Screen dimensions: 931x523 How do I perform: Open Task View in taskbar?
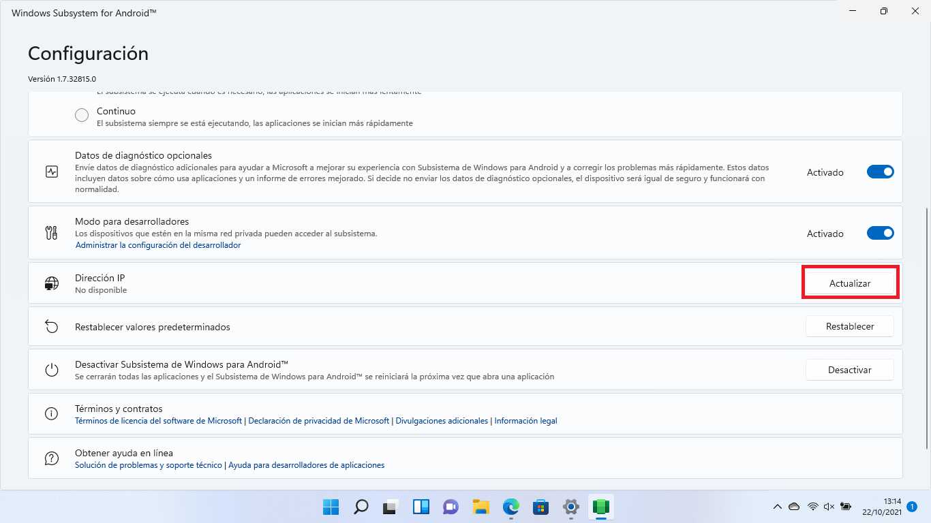(391, 507)
